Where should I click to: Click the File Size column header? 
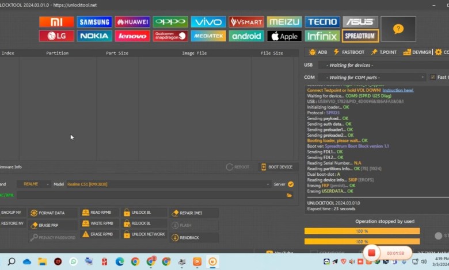click(272, 53)
